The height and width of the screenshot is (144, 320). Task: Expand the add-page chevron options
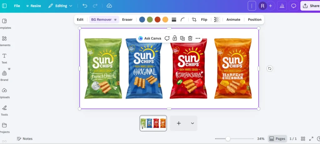[x=192, y=123]
